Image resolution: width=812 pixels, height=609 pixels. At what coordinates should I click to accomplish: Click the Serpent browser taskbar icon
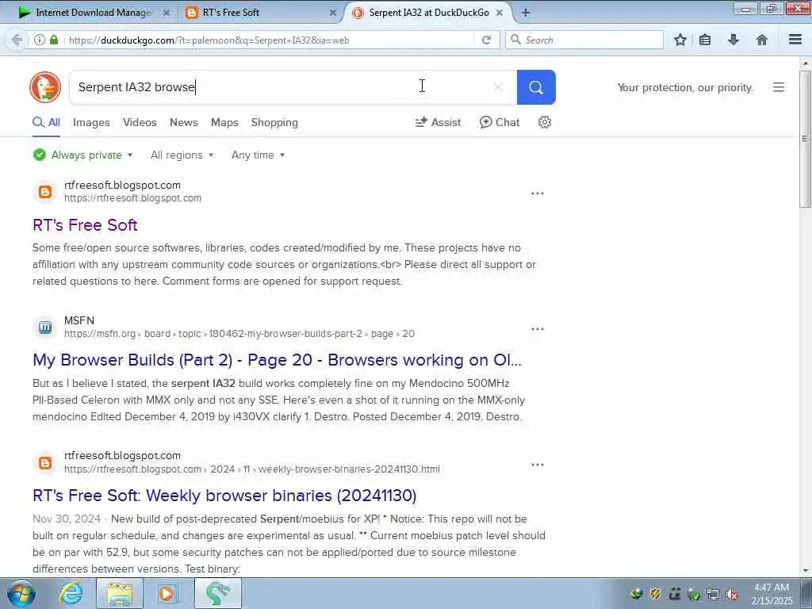(217, 593)
